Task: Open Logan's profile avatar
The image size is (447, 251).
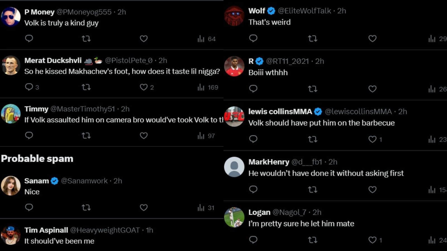Action: pos(234,217)
